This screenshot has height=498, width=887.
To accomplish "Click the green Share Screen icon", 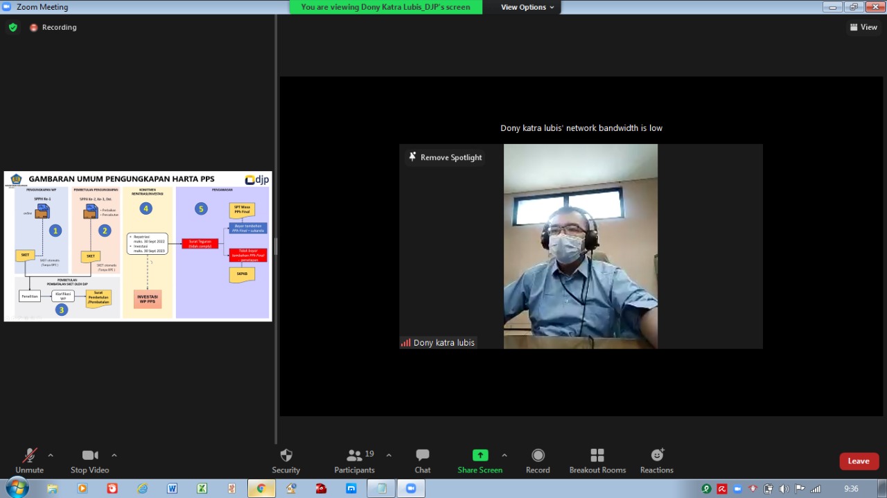I will (x=480, y=455).
